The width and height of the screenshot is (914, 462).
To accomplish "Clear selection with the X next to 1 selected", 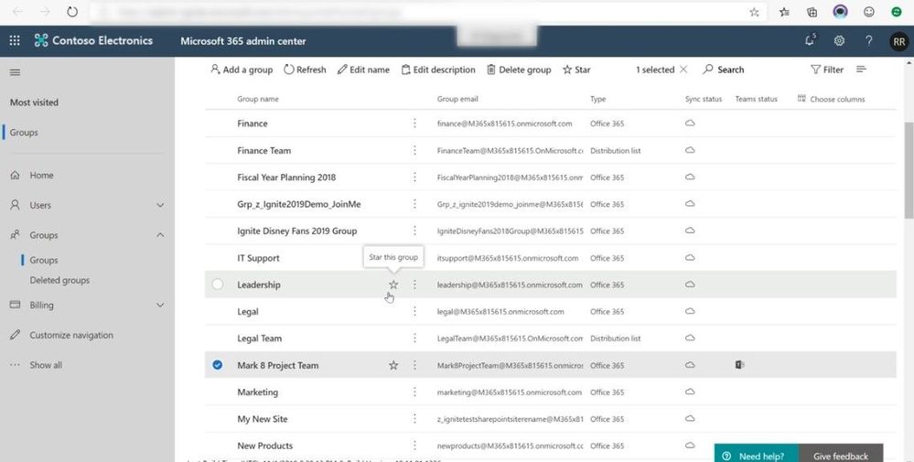I will click(683, 70).
